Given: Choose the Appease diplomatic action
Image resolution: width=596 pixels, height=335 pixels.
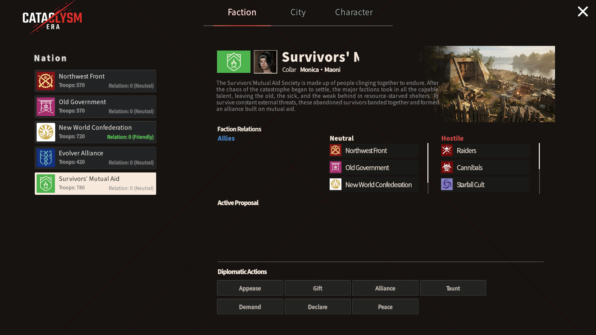Looking at the screenshot, I should pyautogui.click(x=250, y=288).
